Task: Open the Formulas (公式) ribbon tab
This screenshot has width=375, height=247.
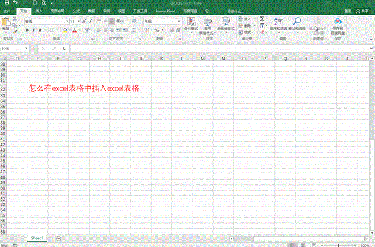Action: pyautogui.click(x=76, y=11)
